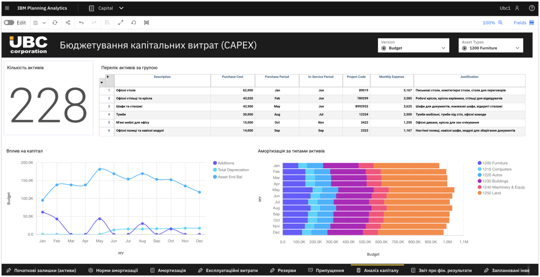Toggle Additions series in the chart legend
This screenshot has width=540, height=277.
coord(223,163)
